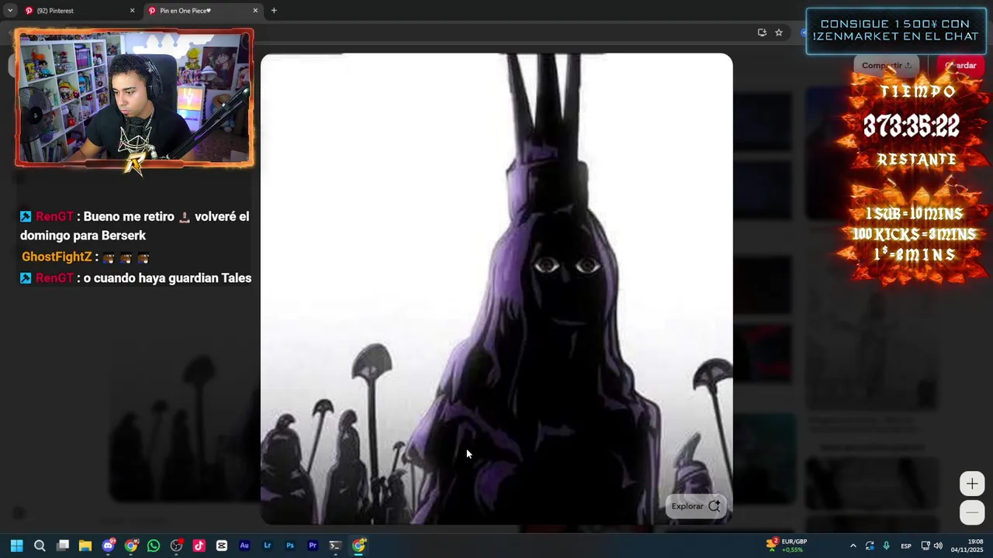993x558 pixels.
Task: Click the red Guardar button
Action: 961,66
